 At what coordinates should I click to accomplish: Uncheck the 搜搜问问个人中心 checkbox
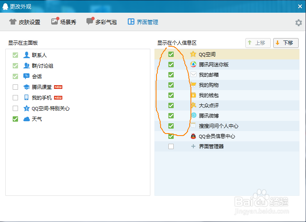point(171,126)
